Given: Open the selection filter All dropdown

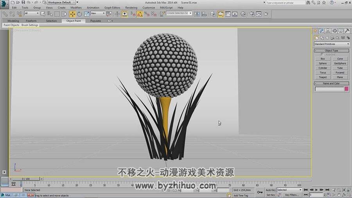Looking at the screenshot, I should [x=32, y=13].
